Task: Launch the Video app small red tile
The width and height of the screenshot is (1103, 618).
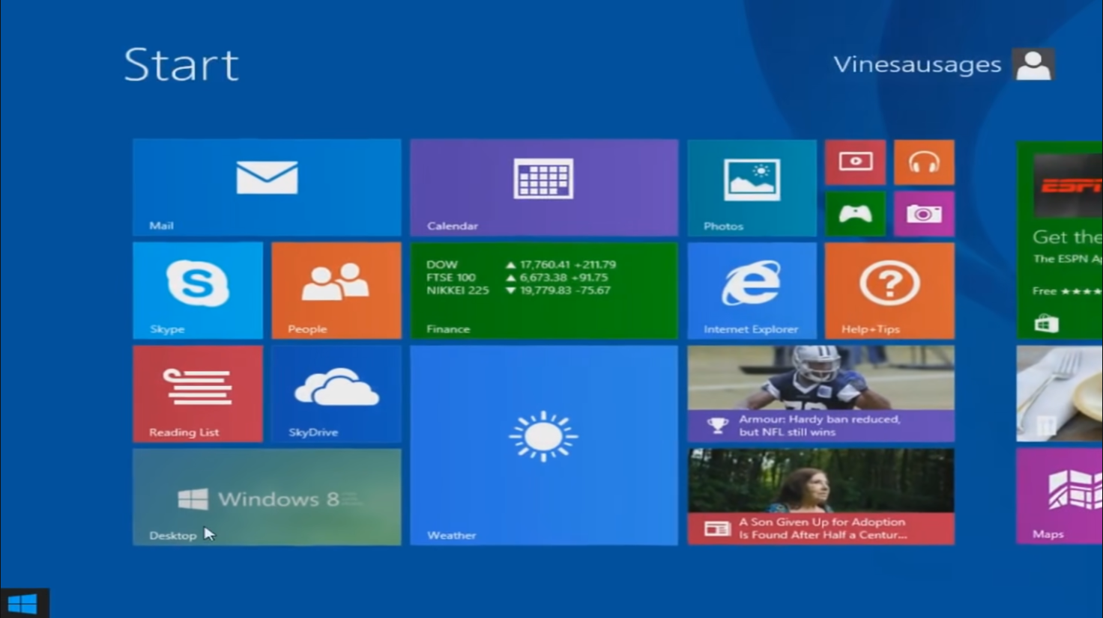Action: 855,162
